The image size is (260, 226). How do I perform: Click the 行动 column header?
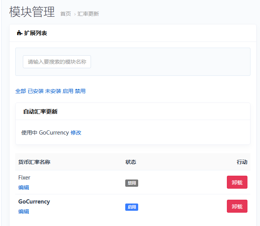pos(242,162)
